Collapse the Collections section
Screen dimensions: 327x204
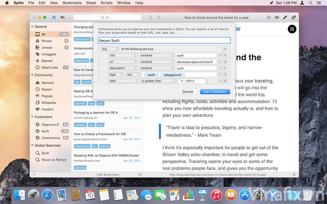[x=32, y=117]
